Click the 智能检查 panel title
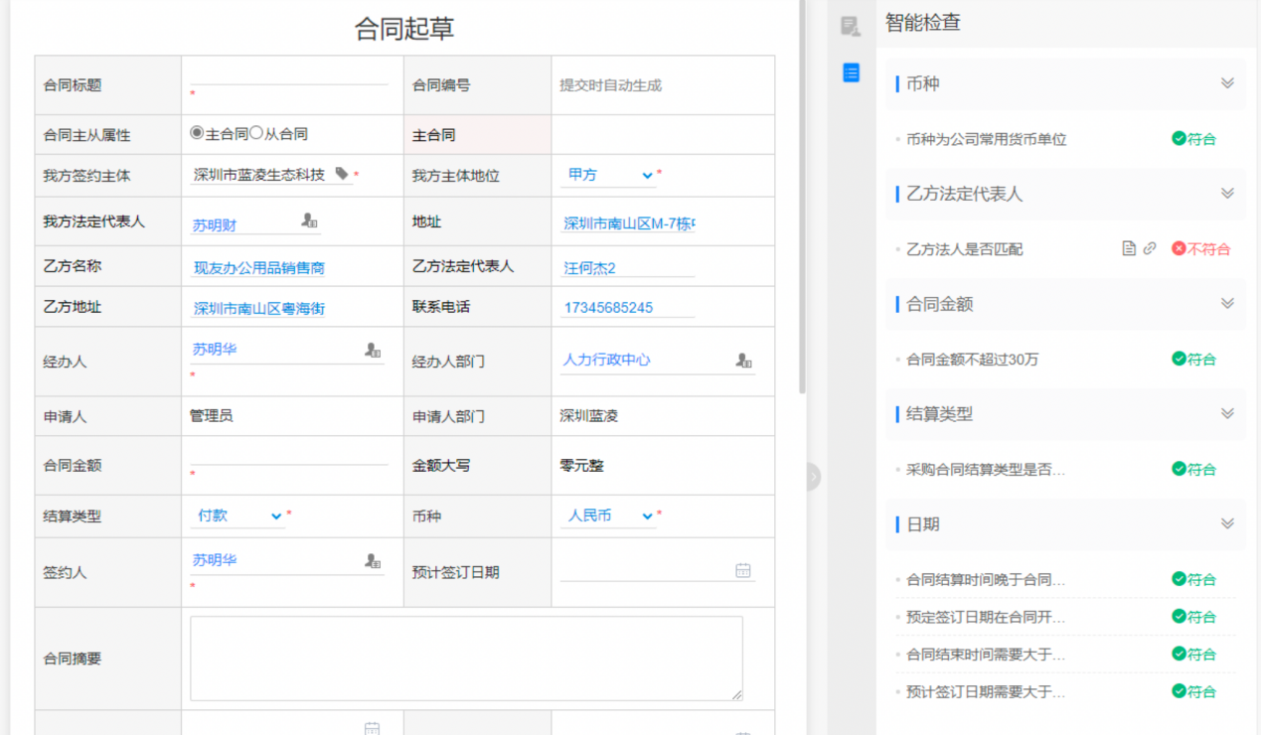Screen dimensions: 1261x735 (x=923, y=23)
